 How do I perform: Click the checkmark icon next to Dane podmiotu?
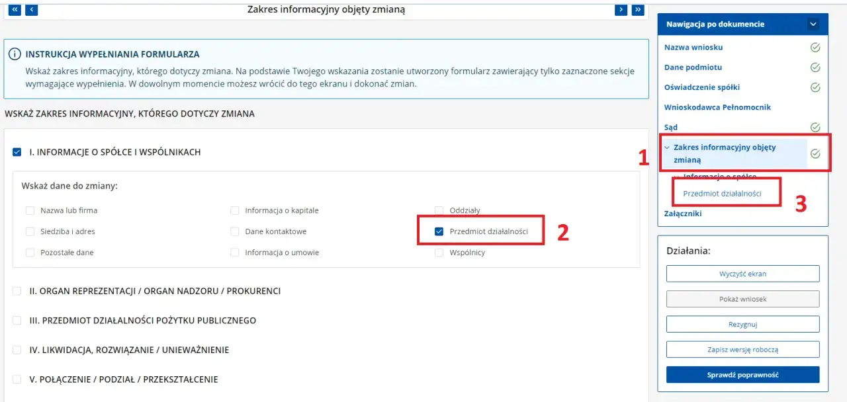point(815,67)
